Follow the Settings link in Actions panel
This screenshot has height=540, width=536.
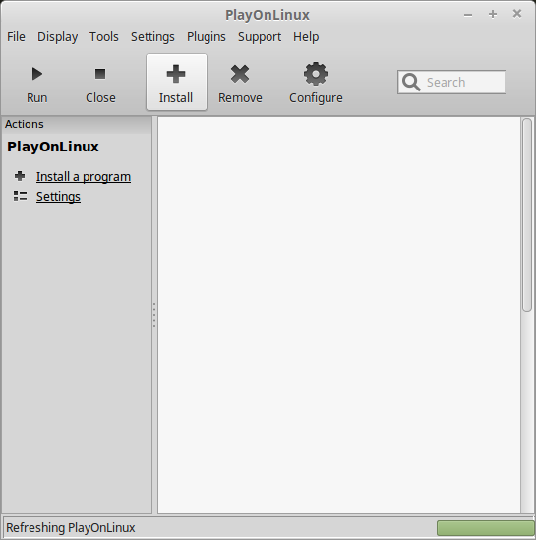[59, 197]
